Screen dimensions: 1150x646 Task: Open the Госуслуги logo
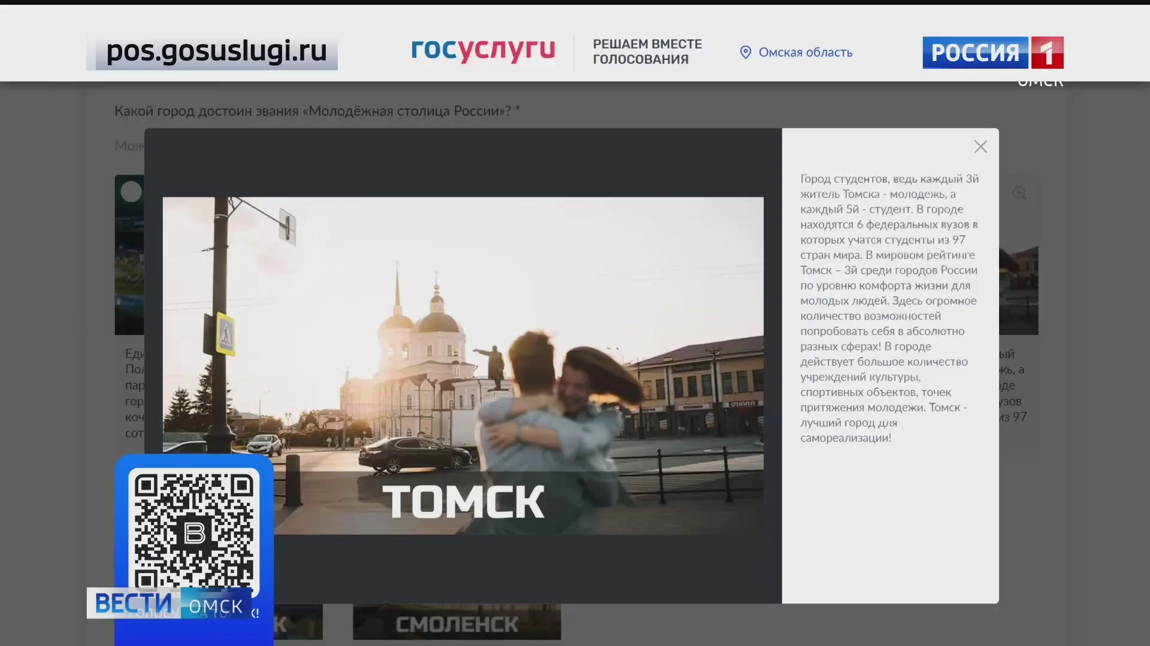tap(483, 51)
